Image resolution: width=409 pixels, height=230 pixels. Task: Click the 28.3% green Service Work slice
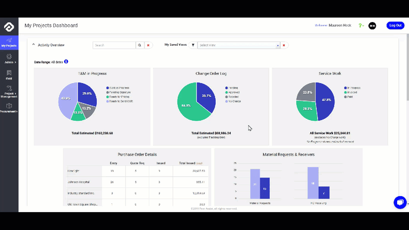coord(308,109)
